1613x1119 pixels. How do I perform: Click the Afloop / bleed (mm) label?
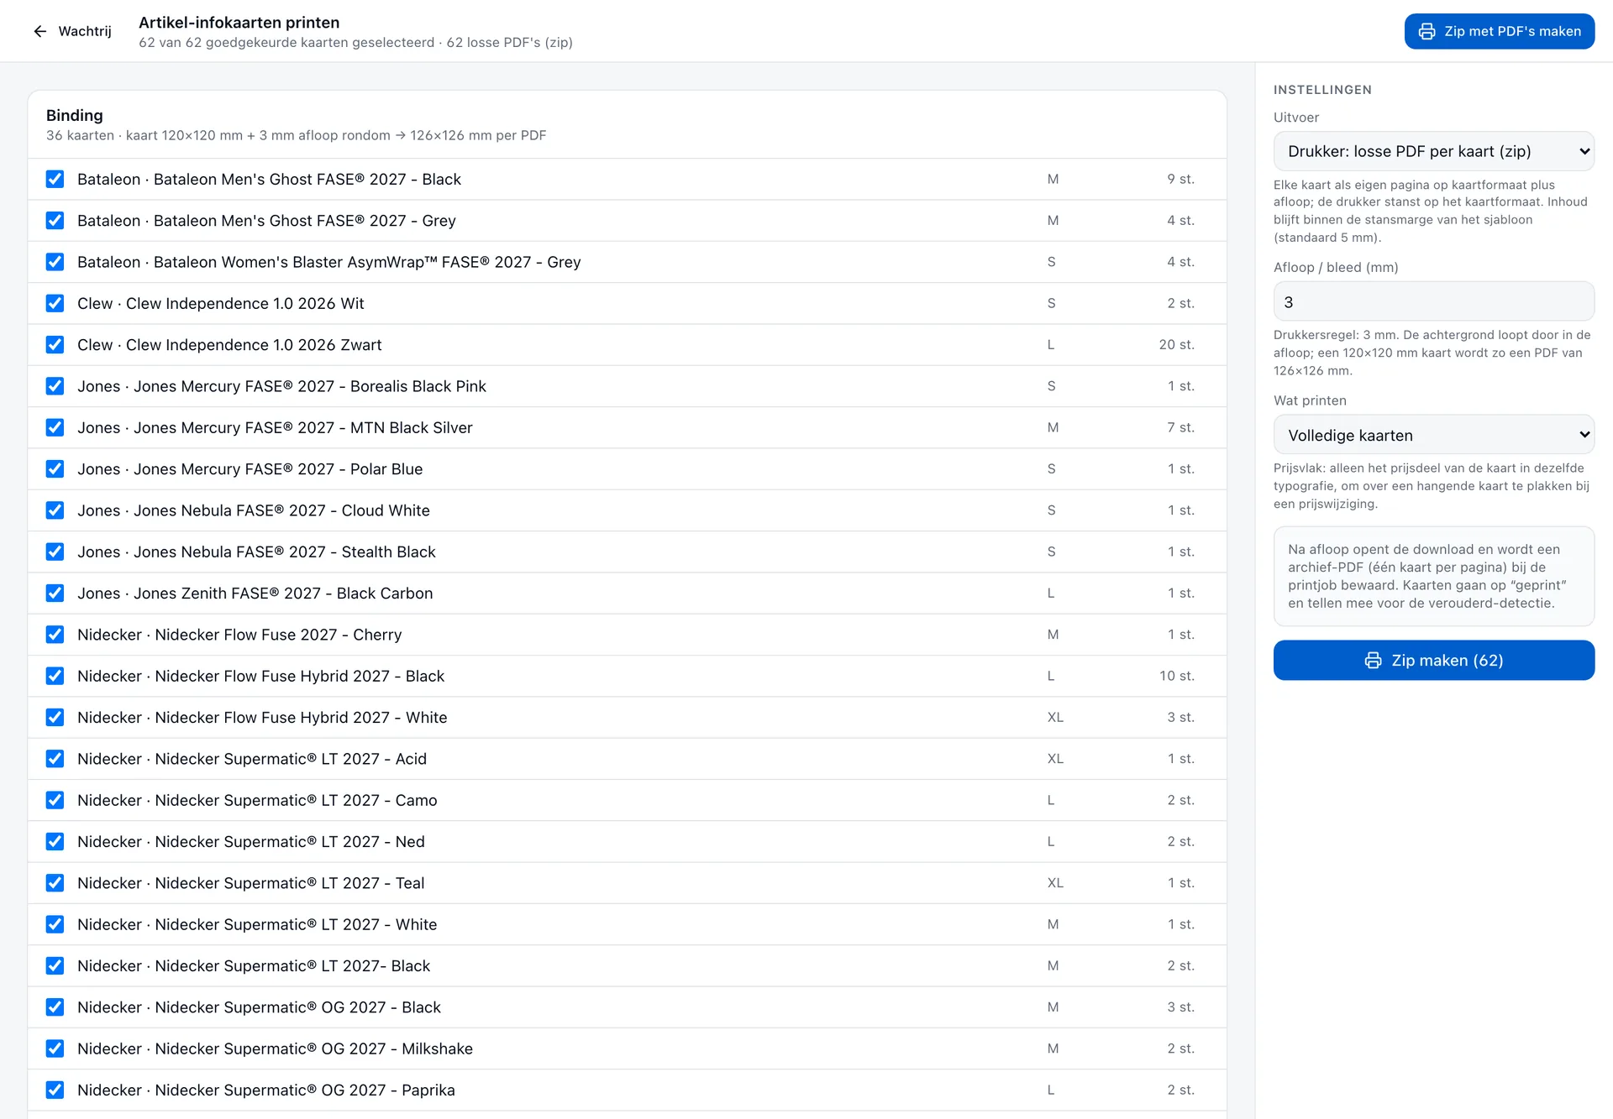(1336, 267)
